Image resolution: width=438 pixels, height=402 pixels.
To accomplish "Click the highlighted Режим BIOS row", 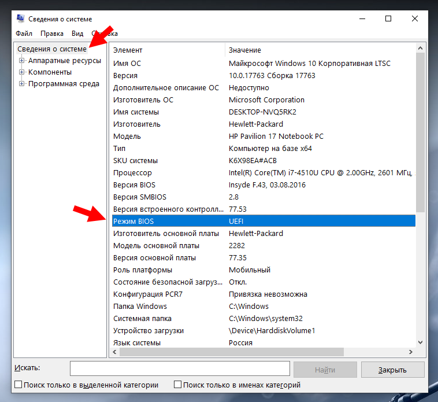I will (x=263, y=221).
